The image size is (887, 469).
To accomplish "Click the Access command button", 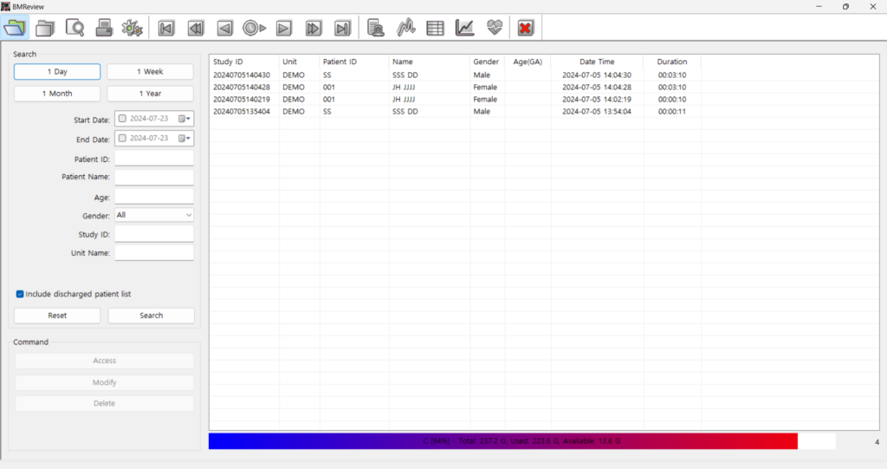I will (x=104, y=361).
